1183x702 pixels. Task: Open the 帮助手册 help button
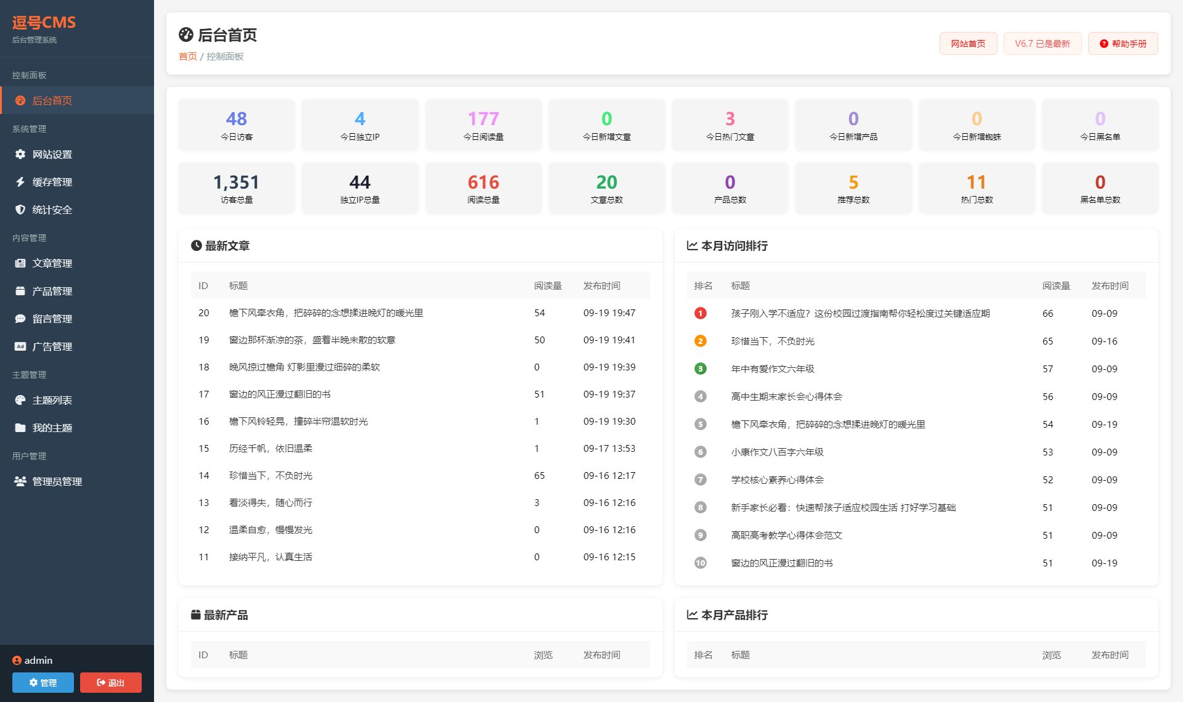tap(1123, 44)
